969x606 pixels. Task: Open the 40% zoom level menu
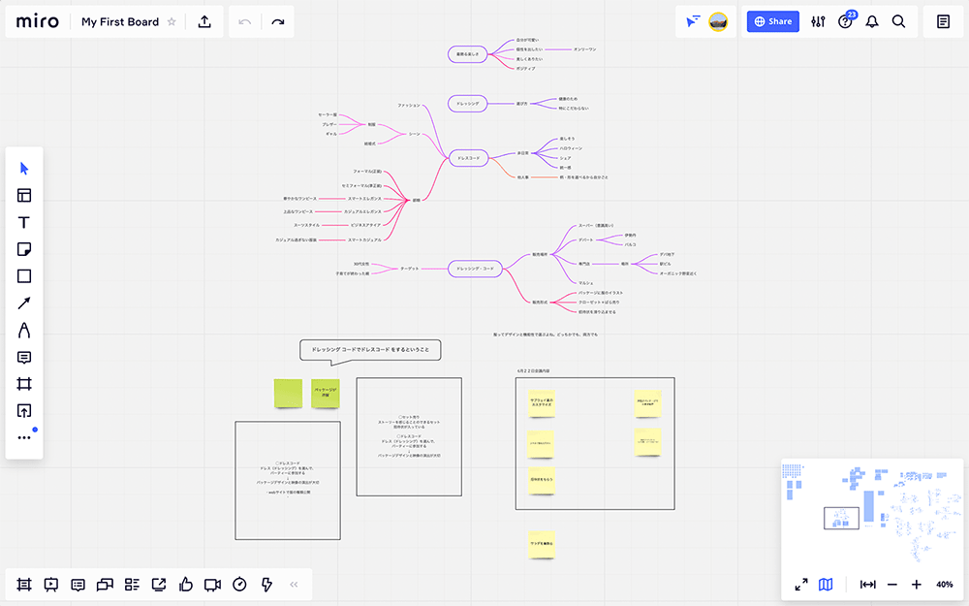tap(944, 585)
